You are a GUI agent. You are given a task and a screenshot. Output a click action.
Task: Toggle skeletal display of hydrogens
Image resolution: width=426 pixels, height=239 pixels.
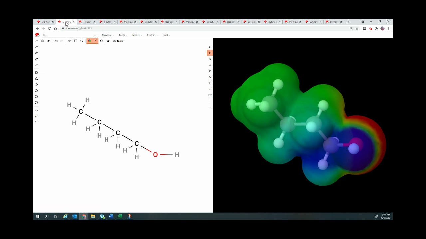pos(95,41)
